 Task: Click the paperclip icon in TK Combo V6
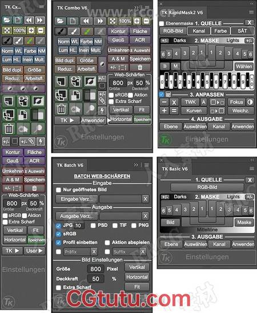click(102, 101)
